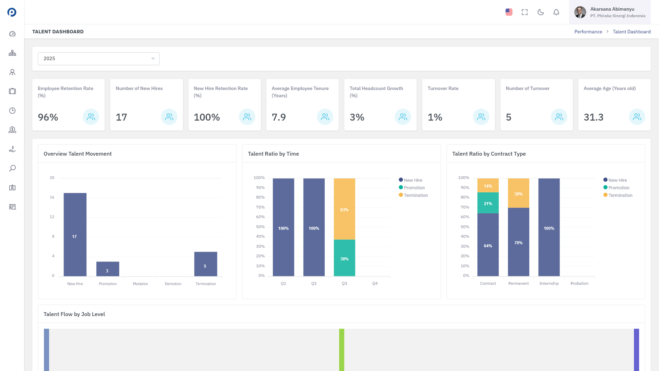Click the New Hire bar showing 17

[x=75, y=235]
